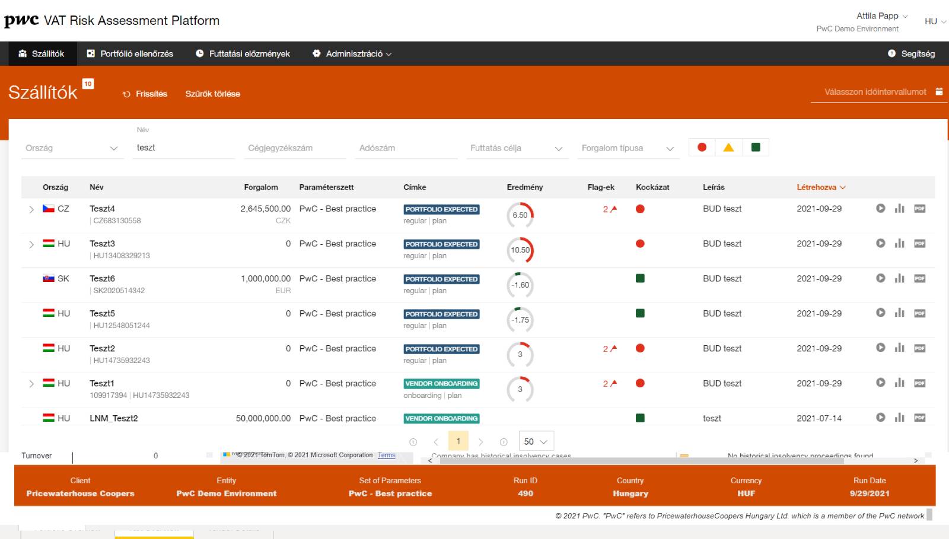Click Szűrők törlése to clear filters

click(212, 94)
